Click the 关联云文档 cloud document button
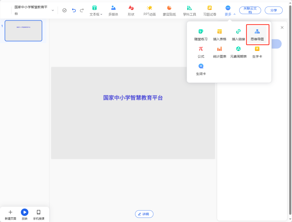 coord(250,10)
